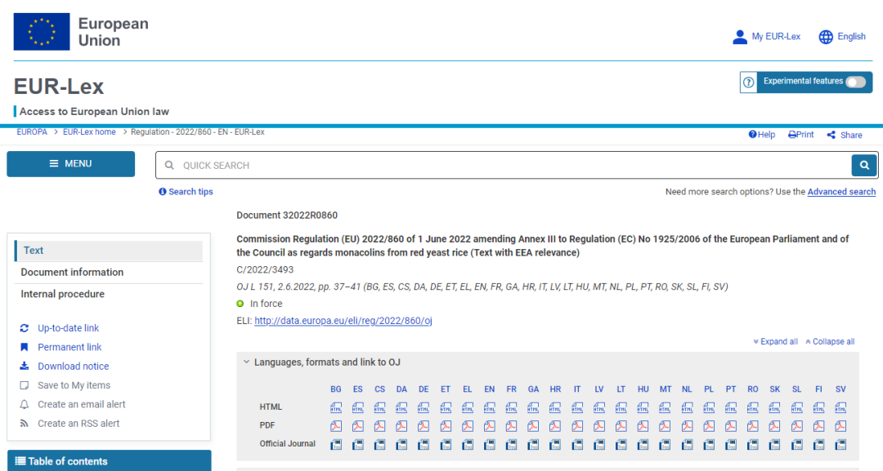Select the ET language column header
Image resolution: width=883 pixels, height=471 pixels.
pos(446,389)
